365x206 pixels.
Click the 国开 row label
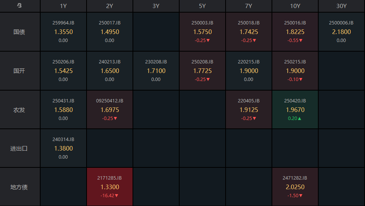[19, 71]
